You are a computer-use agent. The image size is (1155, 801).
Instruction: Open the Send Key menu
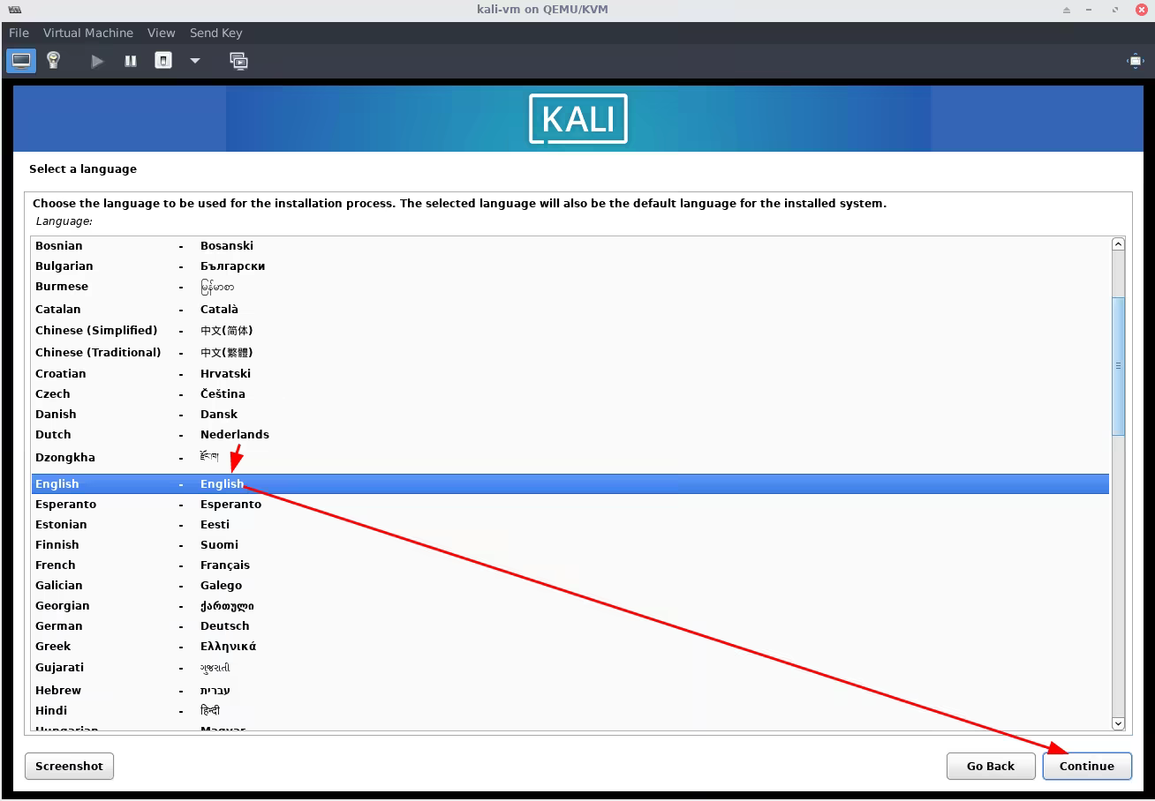point(215,33)
